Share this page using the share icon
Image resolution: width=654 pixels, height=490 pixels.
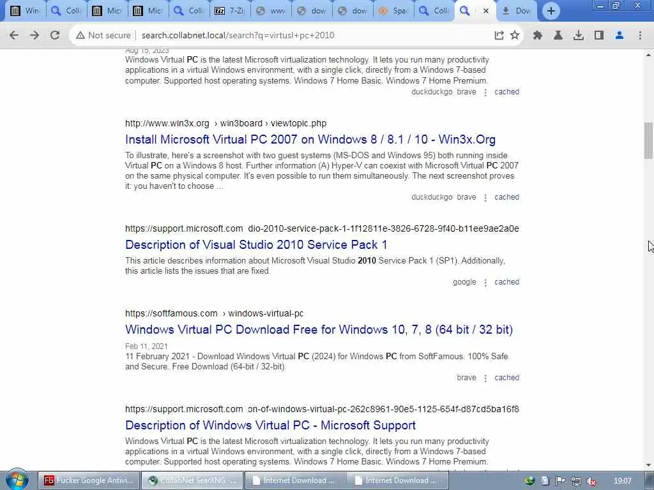coord(499,36)
